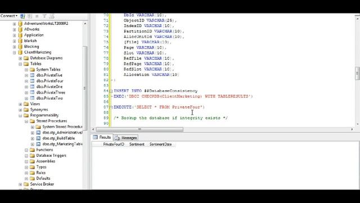Image resolution: width=360 pixels, height=203 pixels.
Task: Collapse the ClientMarketing database node
Action: pos(14,52)
